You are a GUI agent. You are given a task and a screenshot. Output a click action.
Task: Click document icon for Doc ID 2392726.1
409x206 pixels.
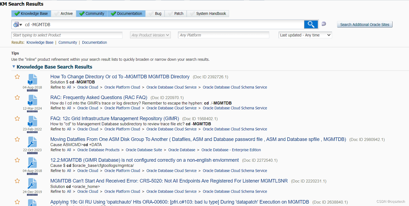click(32, 79)
